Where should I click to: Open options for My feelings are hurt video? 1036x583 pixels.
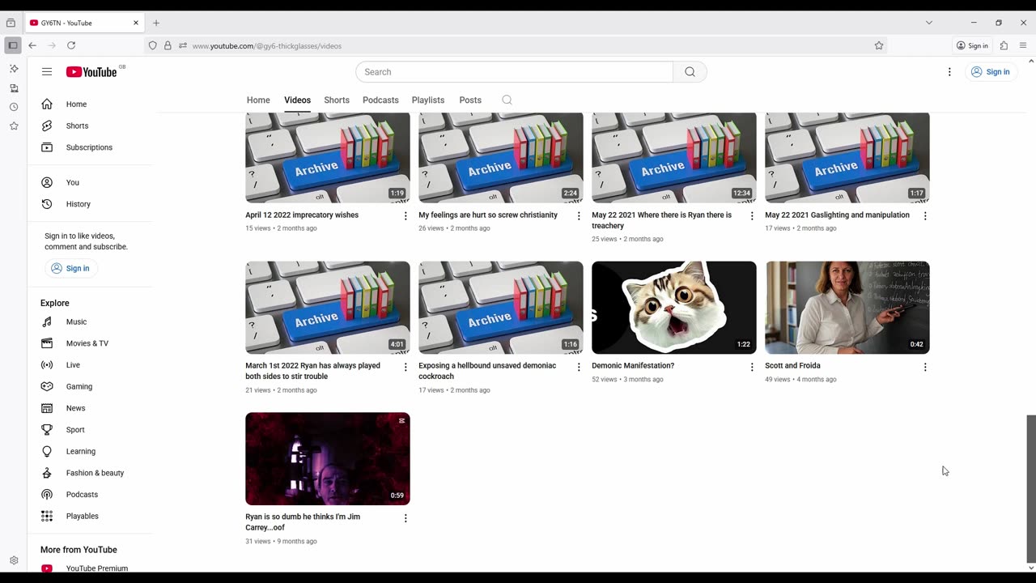tap(579, 216)
